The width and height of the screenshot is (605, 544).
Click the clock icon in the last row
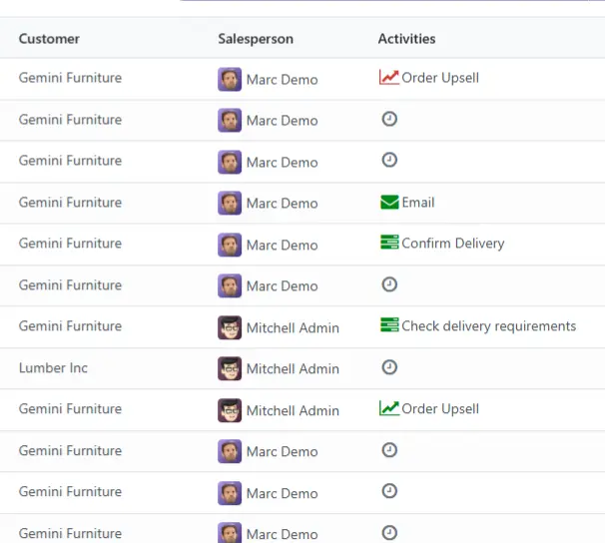(x=389, y=533)
